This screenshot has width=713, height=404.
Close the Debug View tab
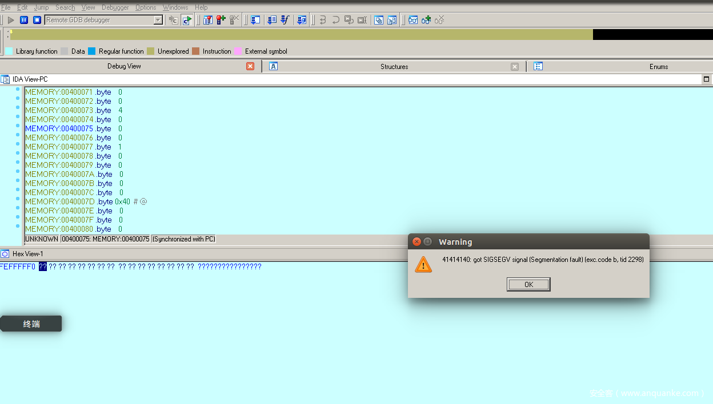point(250,66)
